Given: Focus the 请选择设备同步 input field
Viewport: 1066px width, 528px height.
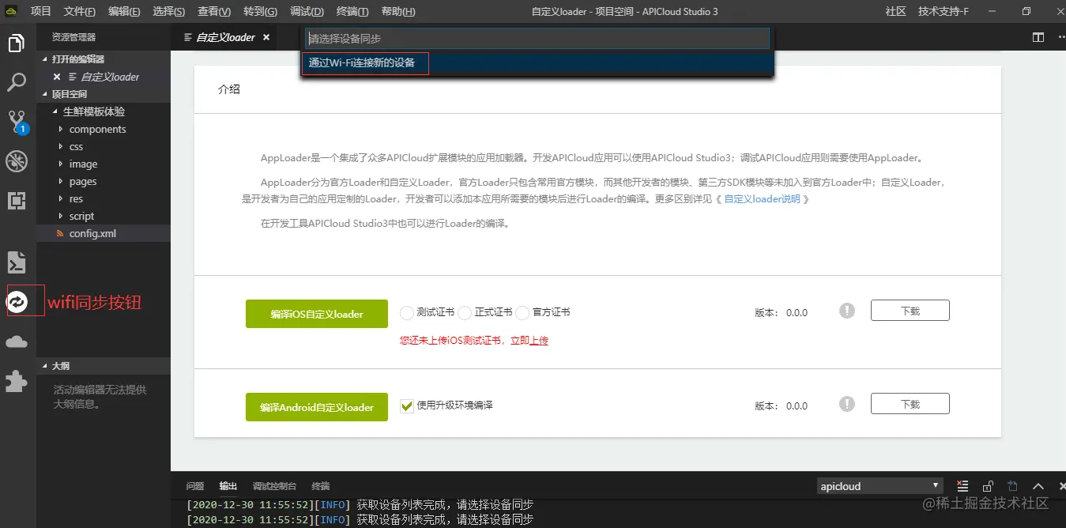Looking at the screenshot, I should (537, 38).
